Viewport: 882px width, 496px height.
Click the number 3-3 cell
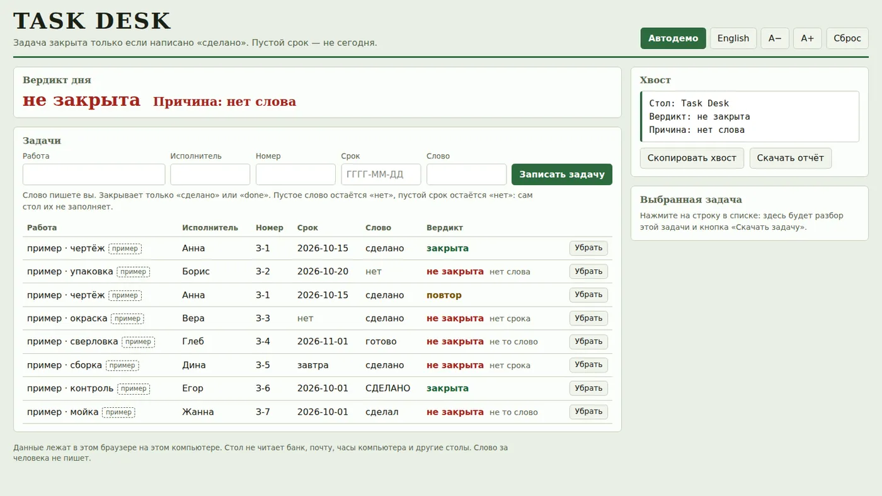pos(263,318)
